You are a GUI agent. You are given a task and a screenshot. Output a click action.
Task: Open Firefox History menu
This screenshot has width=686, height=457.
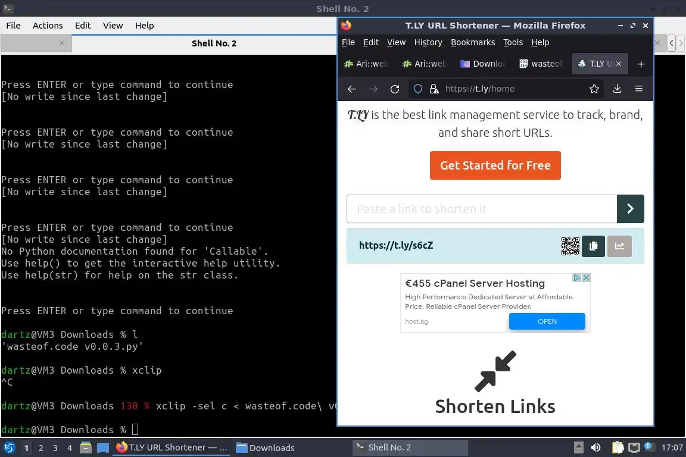tap(428, 42)
